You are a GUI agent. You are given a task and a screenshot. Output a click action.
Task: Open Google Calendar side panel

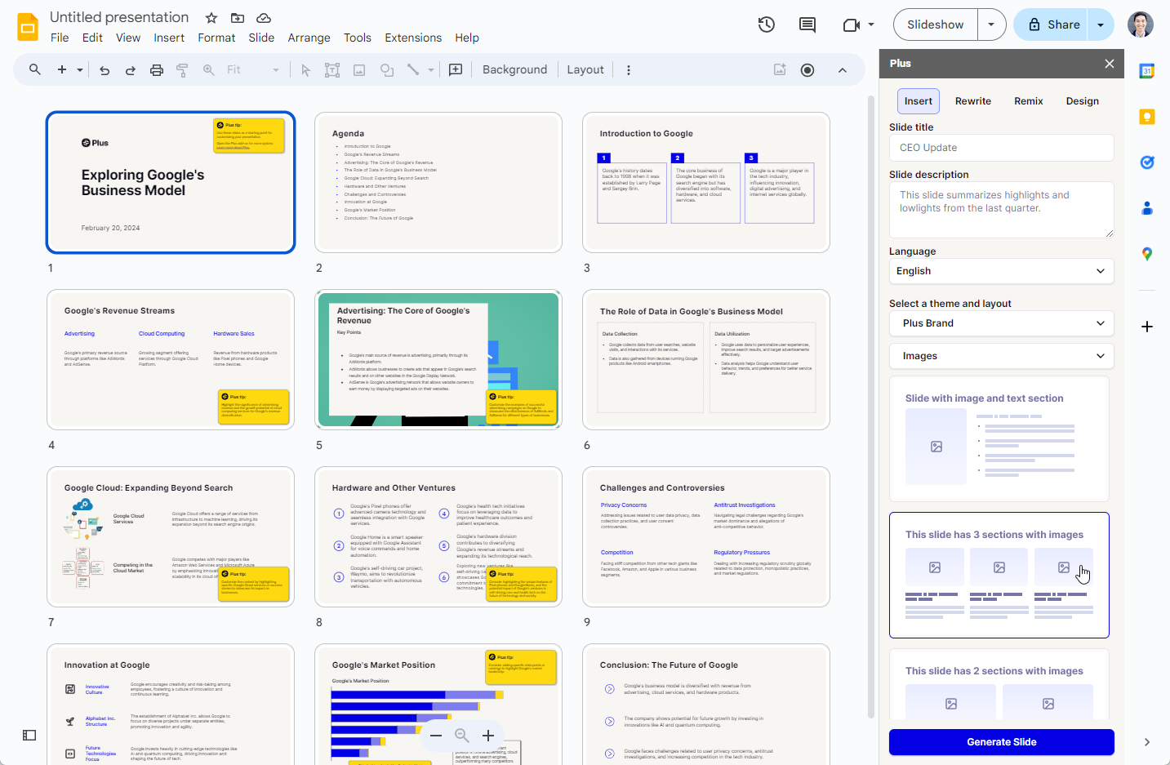tap(1147, 71)
